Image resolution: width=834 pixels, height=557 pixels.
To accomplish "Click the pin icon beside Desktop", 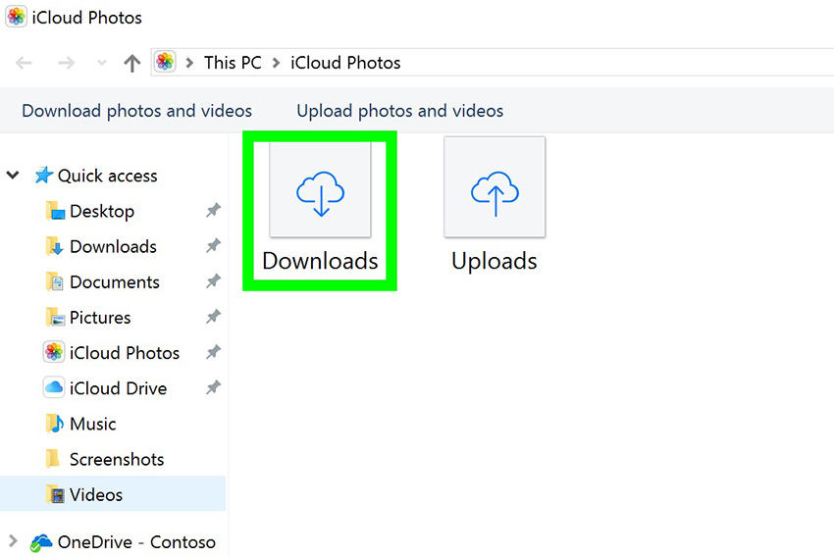I will pos(213,211).
